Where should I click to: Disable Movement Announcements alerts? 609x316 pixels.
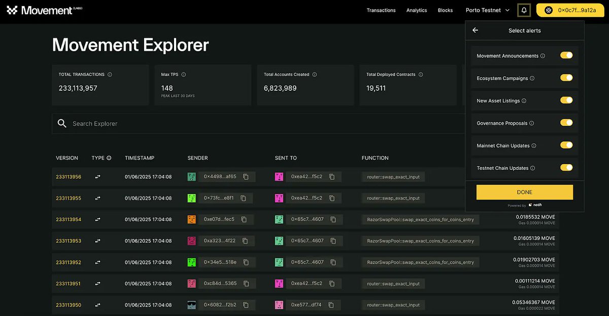click(566, 55)
